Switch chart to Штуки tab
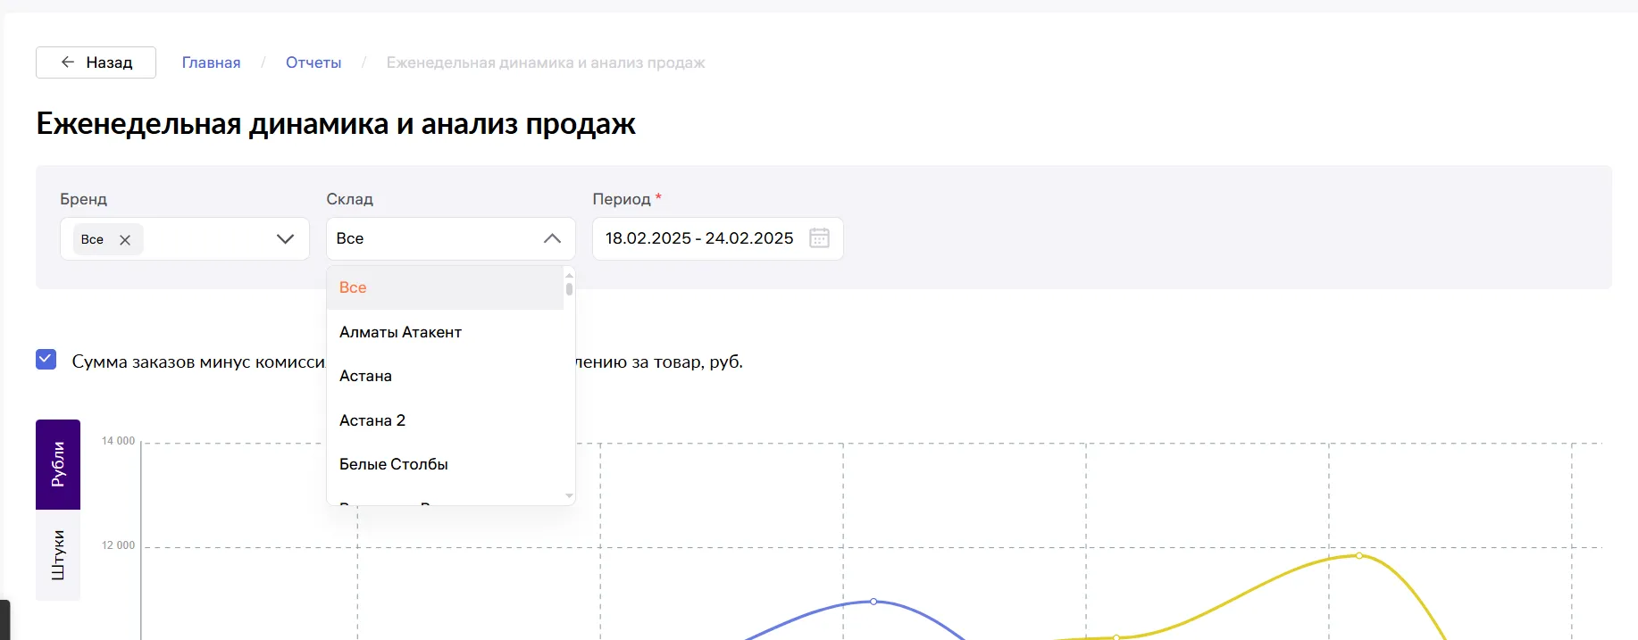 pyautogui.click(x=58, y=554)
